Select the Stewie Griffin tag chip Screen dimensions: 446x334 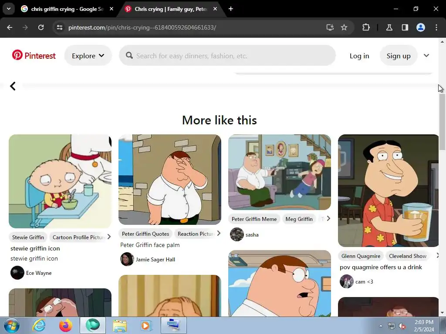[28, 237]
